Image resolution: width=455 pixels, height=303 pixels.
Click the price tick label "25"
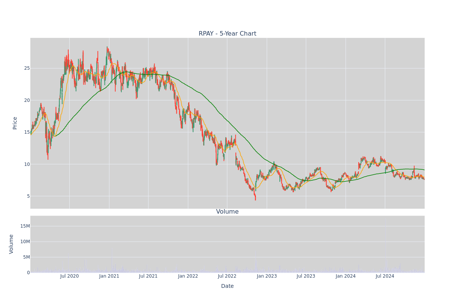tap(27, 68)
